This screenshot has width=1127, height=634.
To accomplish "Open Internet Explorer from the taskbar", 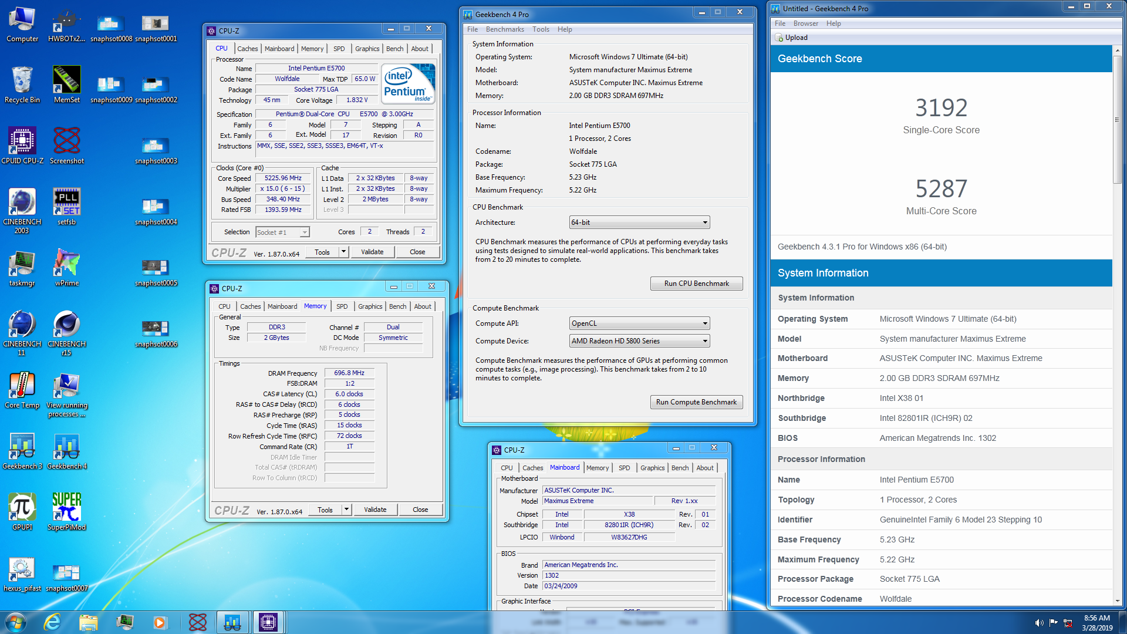I will tap(52, 622).
